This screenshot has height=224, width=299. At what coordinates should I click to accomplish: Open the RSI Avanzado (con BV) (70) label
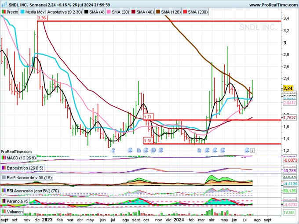pyautogui.click(x=33, y=191)
